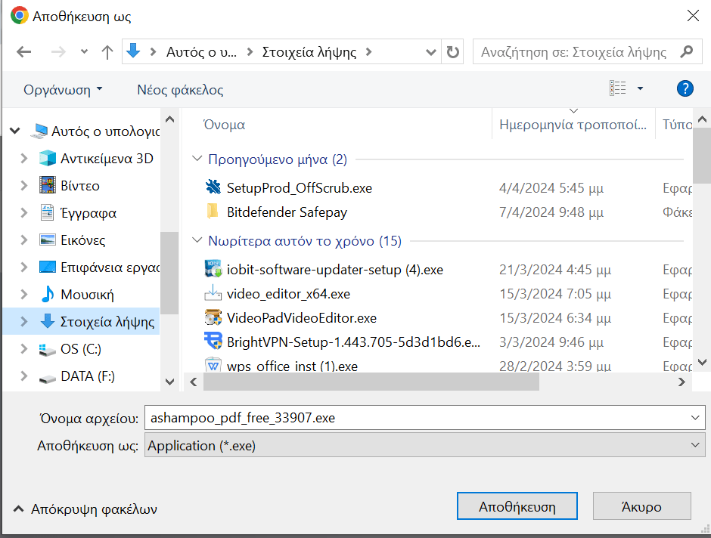Click the iobit software updater file icon
Viewport: 711px width, 538px height.
[x=213, y=268]
